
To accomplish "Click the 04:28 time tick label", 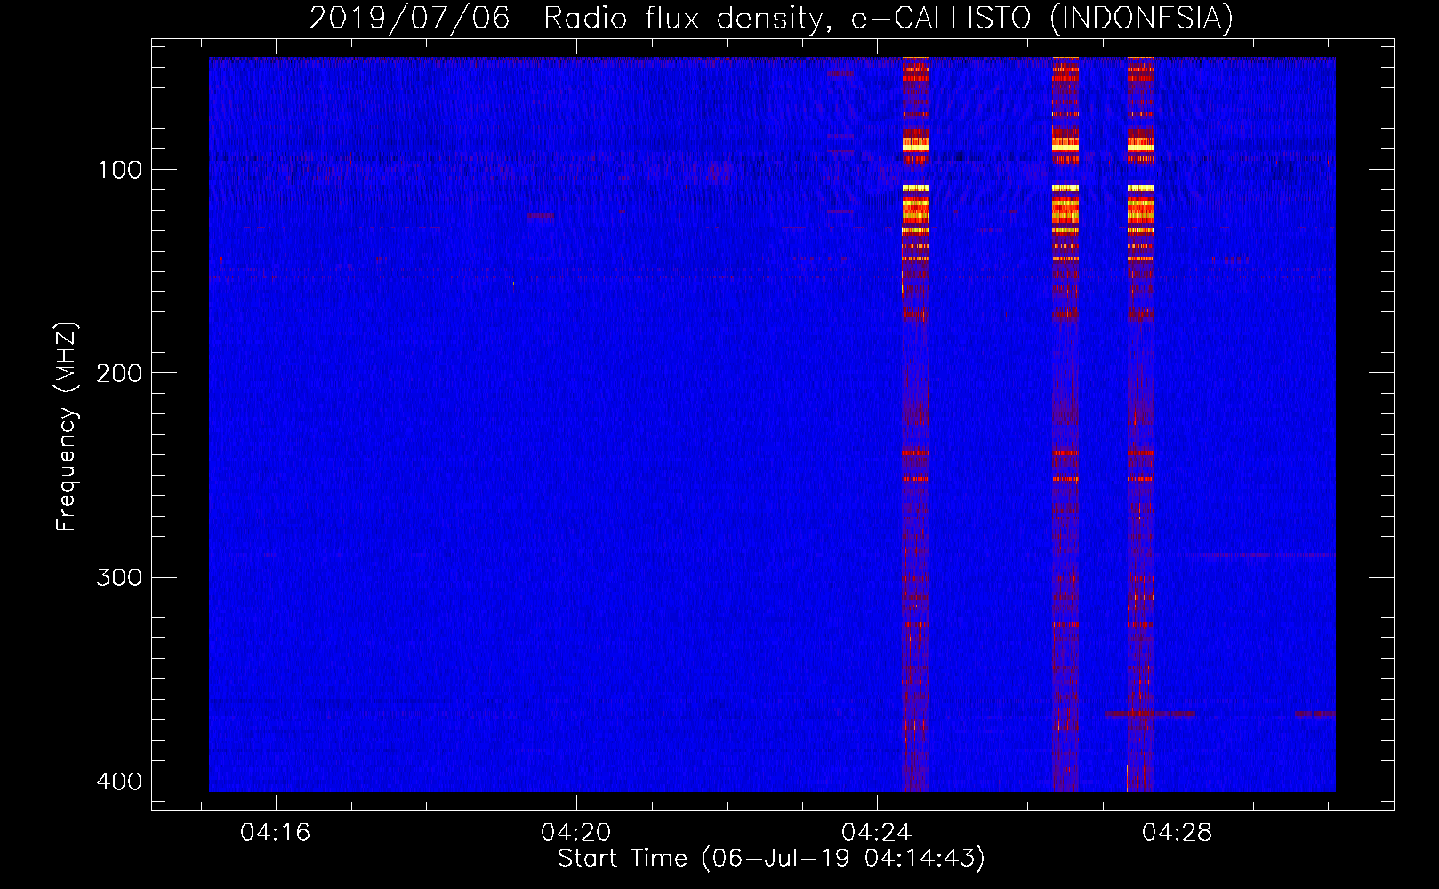I will (x=1178, y=833).
